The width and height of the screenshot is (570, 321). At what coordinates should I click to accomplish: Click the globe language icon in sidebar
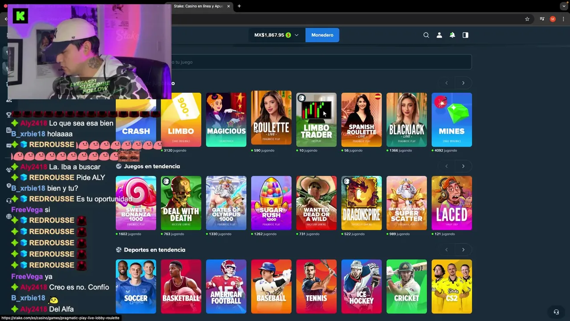[x=8, y=217]
